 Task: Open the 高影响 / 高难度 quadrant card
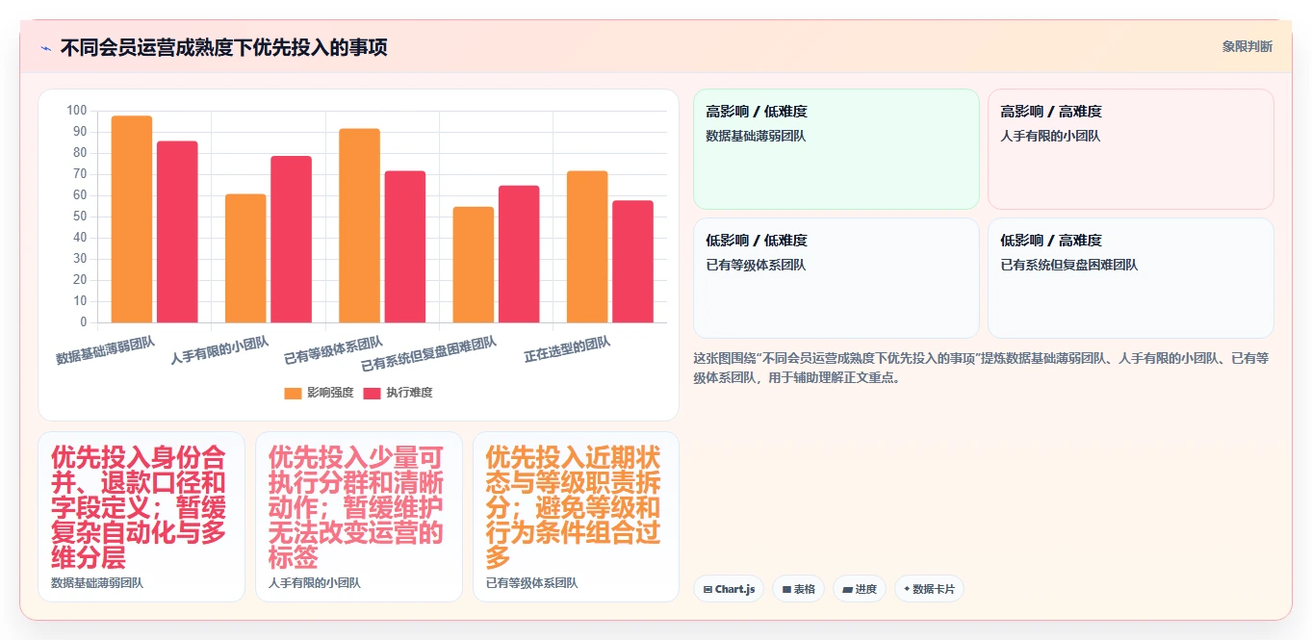click(1130, 149)
